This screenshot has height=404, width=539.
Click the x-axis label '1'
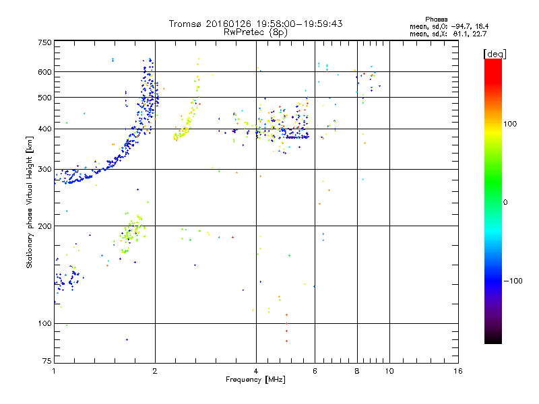tap(54, 371)
